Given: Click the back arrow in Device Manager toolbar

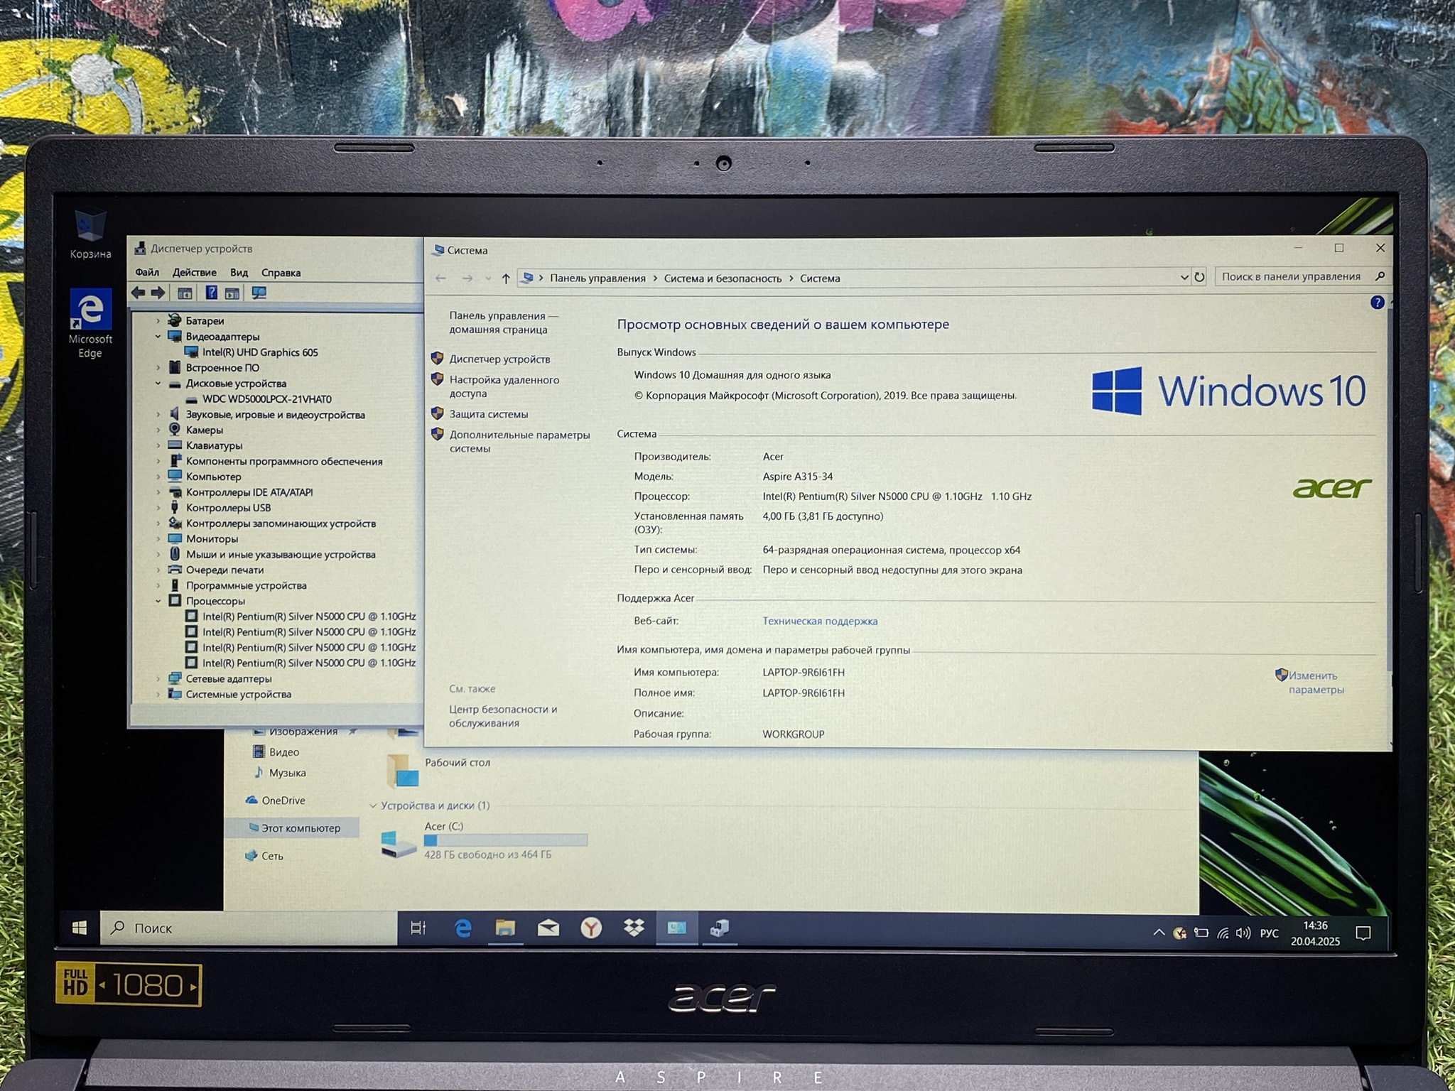Looking at the screenshot, I should coord(139,293).
